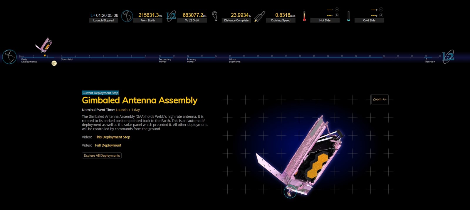The height and width of the screenshot is (210, 470).
Task: Click the moon icon below the timeline
Action: click(x=54, y=63)
